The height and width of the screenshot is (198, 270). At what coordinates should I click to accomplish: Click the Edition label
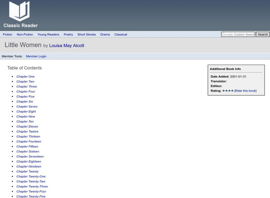(x=216, y=86)
